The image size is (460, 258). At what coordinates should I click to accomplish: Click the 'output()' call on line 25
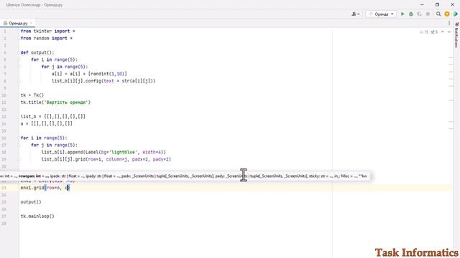coord(31,202)
